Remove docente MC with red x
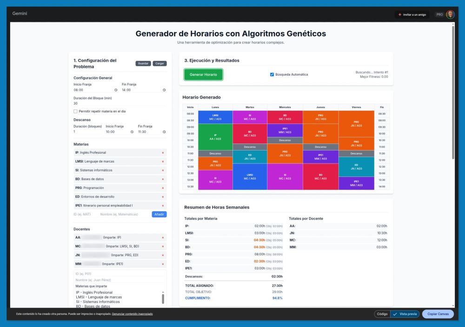Image resolution: width=465 pixels, height=327 pixels. pyautogui.click(x=163, y=247)
